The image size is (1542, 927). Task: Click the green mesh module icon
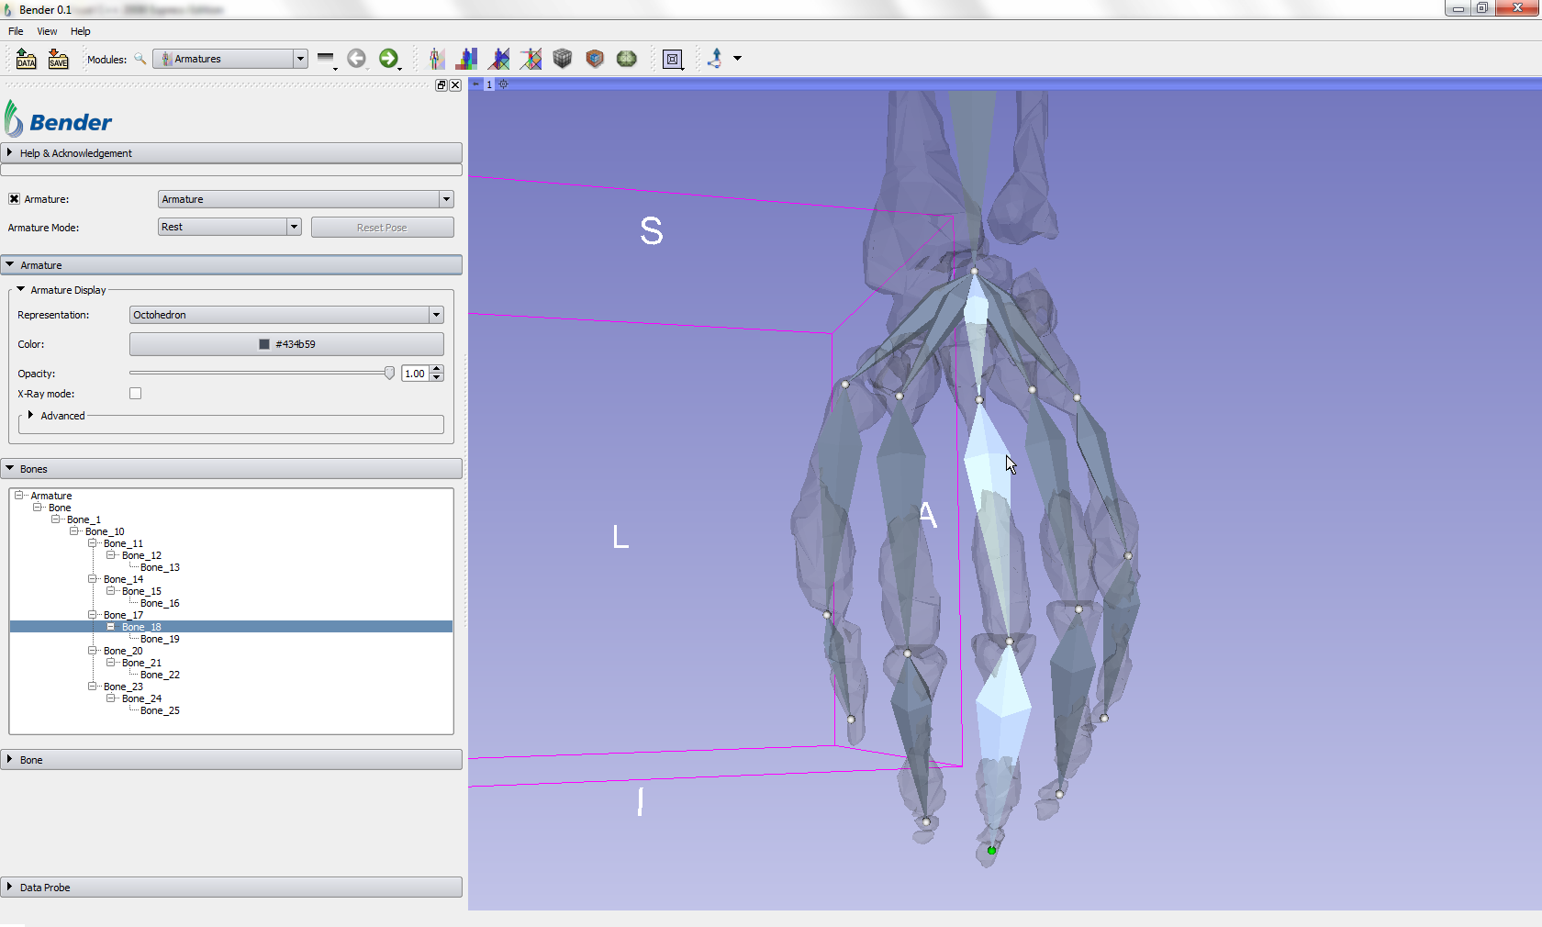click(627, 59)
